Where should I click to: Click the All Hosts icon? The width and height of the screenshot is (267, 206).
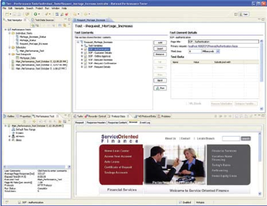13,136
